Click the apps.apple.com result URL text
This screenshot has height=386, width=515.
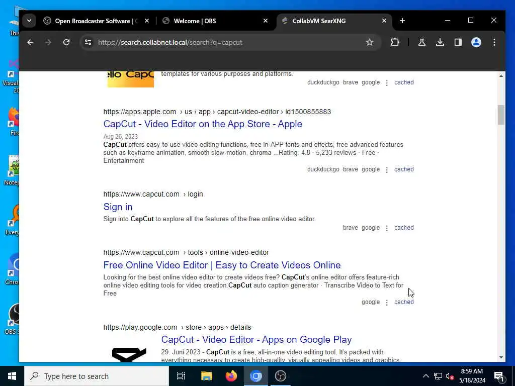click(217, 112)
